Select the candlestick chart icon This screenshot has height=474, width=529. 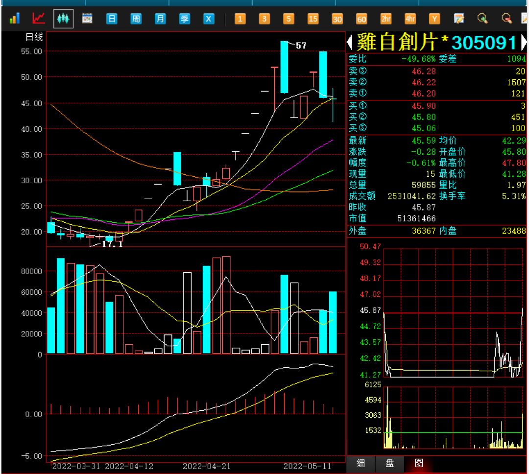[63, 18]
